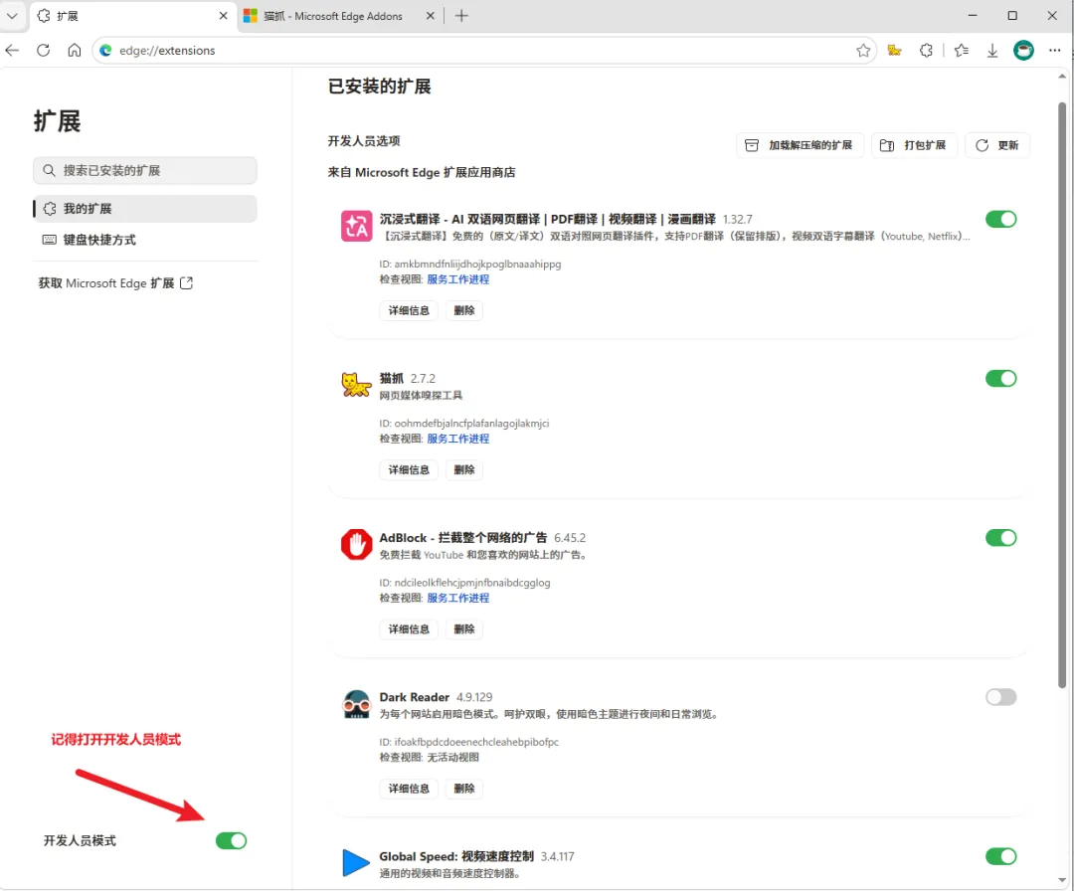Click the scrollbar up arrow
Screen dimensions: 1074x891
coord(1062,76)
